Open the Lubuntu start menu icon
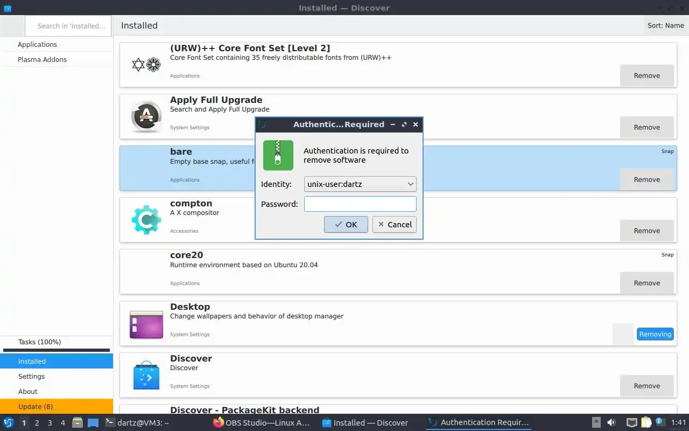689x431 pixels. tap(8, 422)
